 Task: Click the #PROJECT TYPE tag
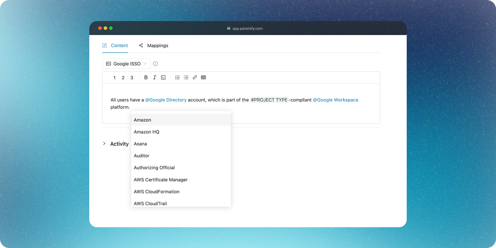tap(269, 100)
